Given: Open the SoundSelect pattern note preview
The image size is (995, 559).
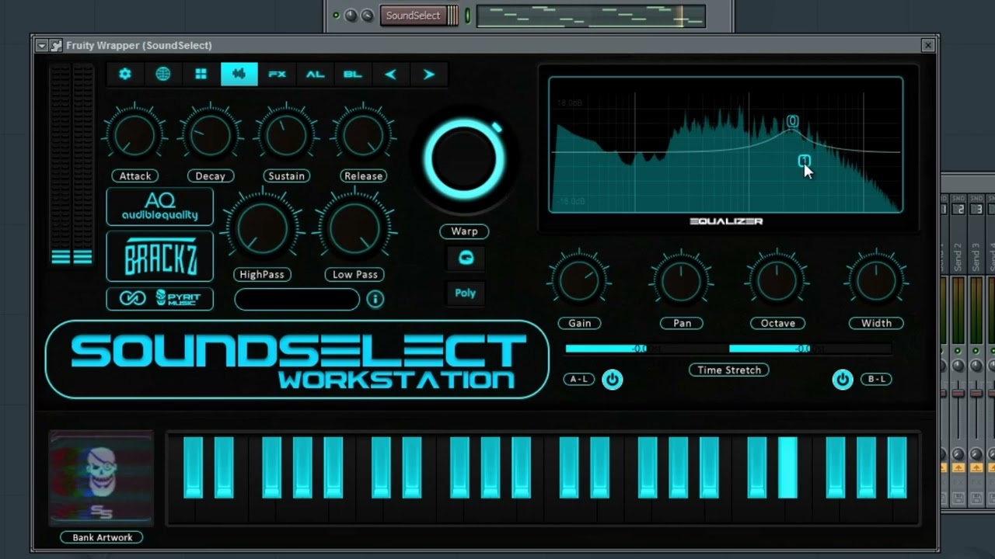Looking at the screenshot, I should [x=591, y=16].
